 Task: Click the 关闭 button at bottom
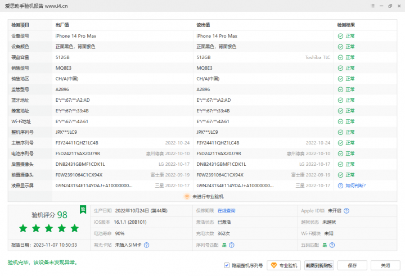coord(385,265)
